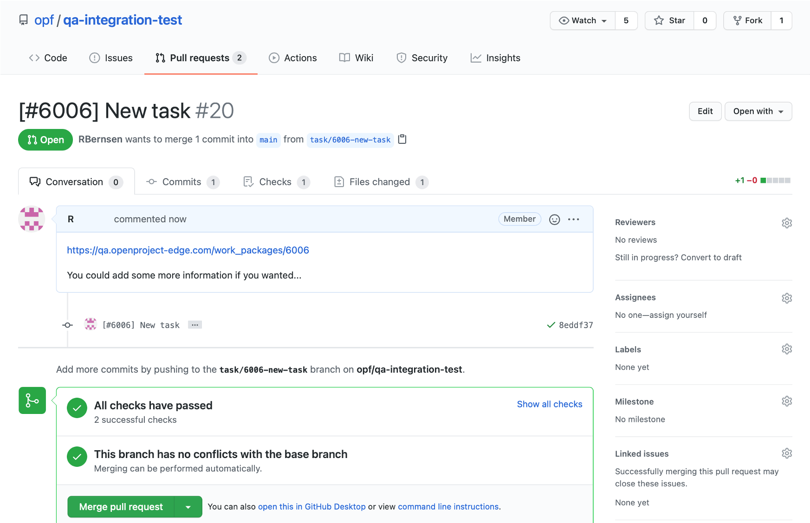Click the Assignees gear icon
810x523 pixels.
pos(786,298)
